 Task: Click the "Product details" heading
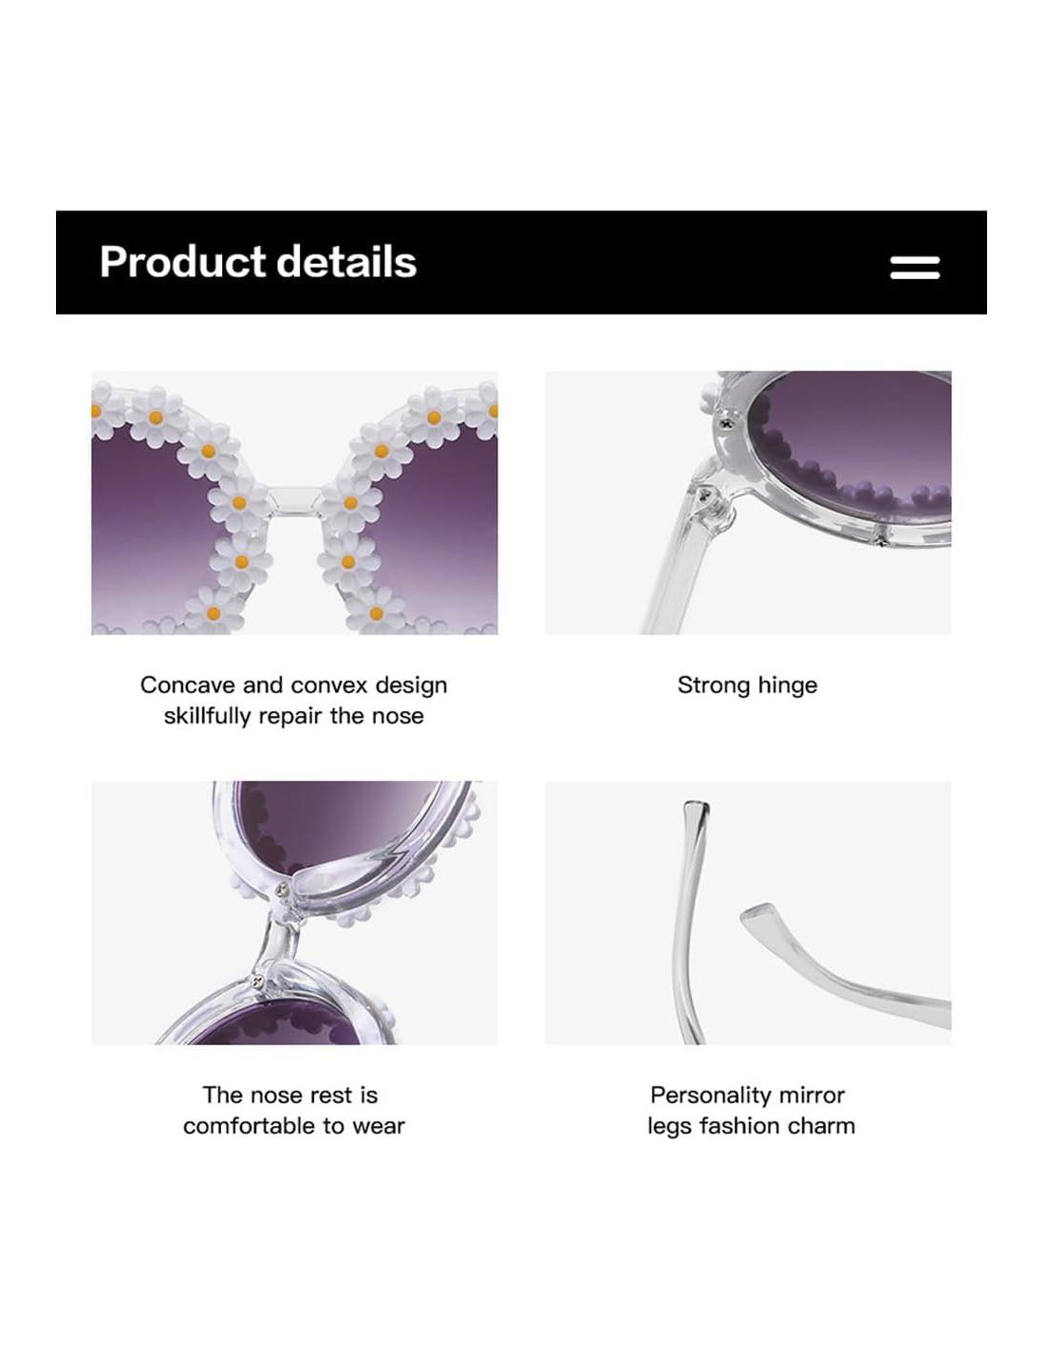[258, 262]
